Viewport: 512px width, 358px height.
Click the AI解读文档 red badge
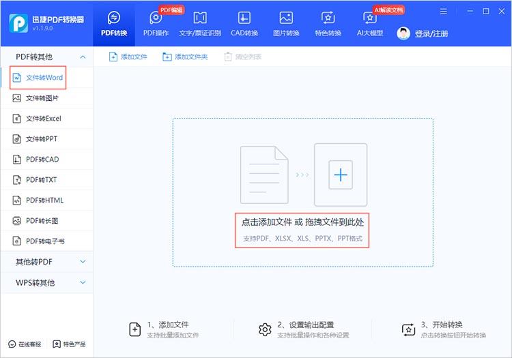click(388, 10)
